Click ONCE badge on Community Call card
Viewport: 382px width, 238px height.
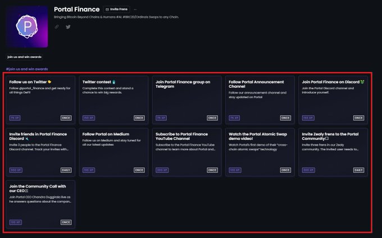point(66,222)
